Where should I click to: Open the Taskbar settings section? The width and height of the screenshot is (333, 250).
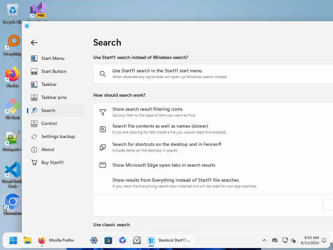pyautogui.click(x=56, y=84)
